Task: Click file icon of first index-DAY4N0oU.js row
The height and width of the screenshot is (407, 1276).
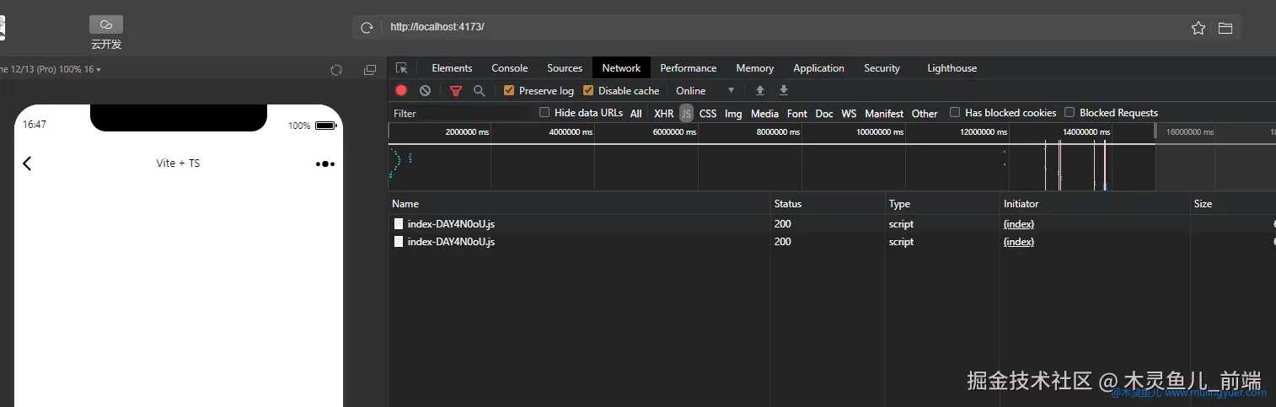Action: coord(399,224)
